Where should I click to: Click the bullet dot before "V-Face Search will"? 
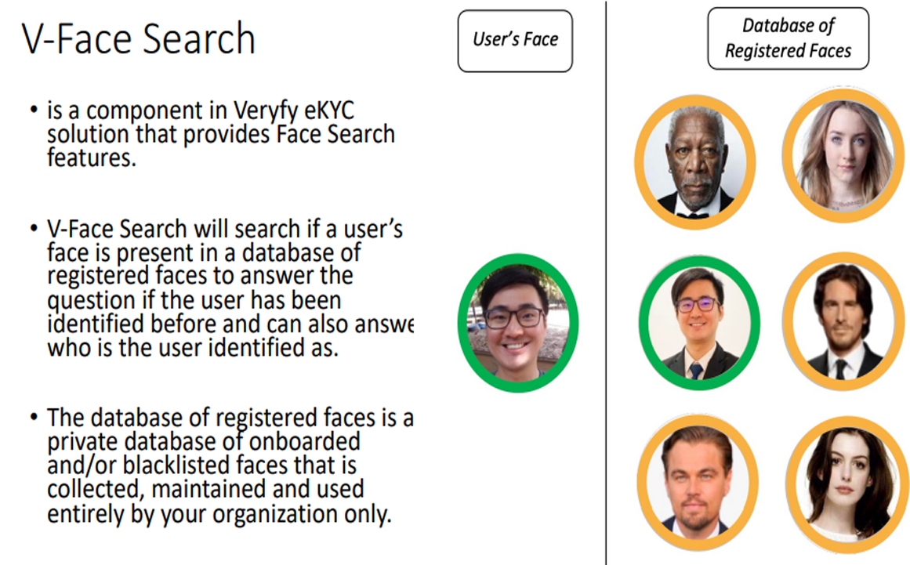tap(34, 230)
